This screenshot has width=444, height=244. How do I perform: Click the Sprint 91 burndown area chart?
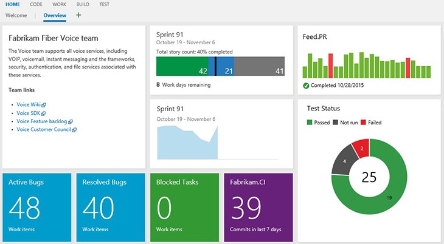point(187,143)
